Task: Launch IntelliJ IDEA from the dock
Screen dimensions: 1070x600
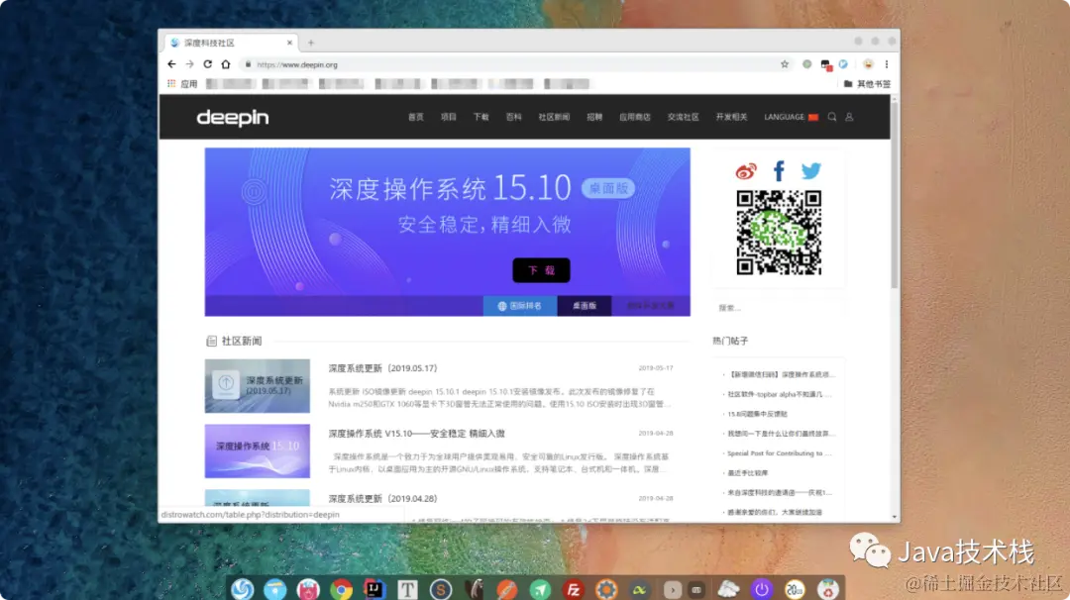Action: 374,589
